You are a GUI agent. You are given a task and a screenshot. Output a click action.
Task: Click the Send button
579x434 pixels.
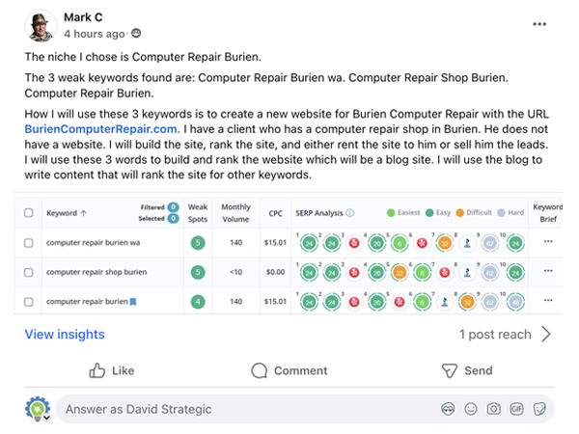tap(467, 370)
